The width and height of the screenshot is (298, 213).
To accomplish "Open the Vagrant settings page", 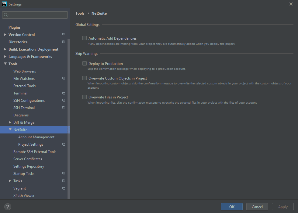I will [19, 188].
